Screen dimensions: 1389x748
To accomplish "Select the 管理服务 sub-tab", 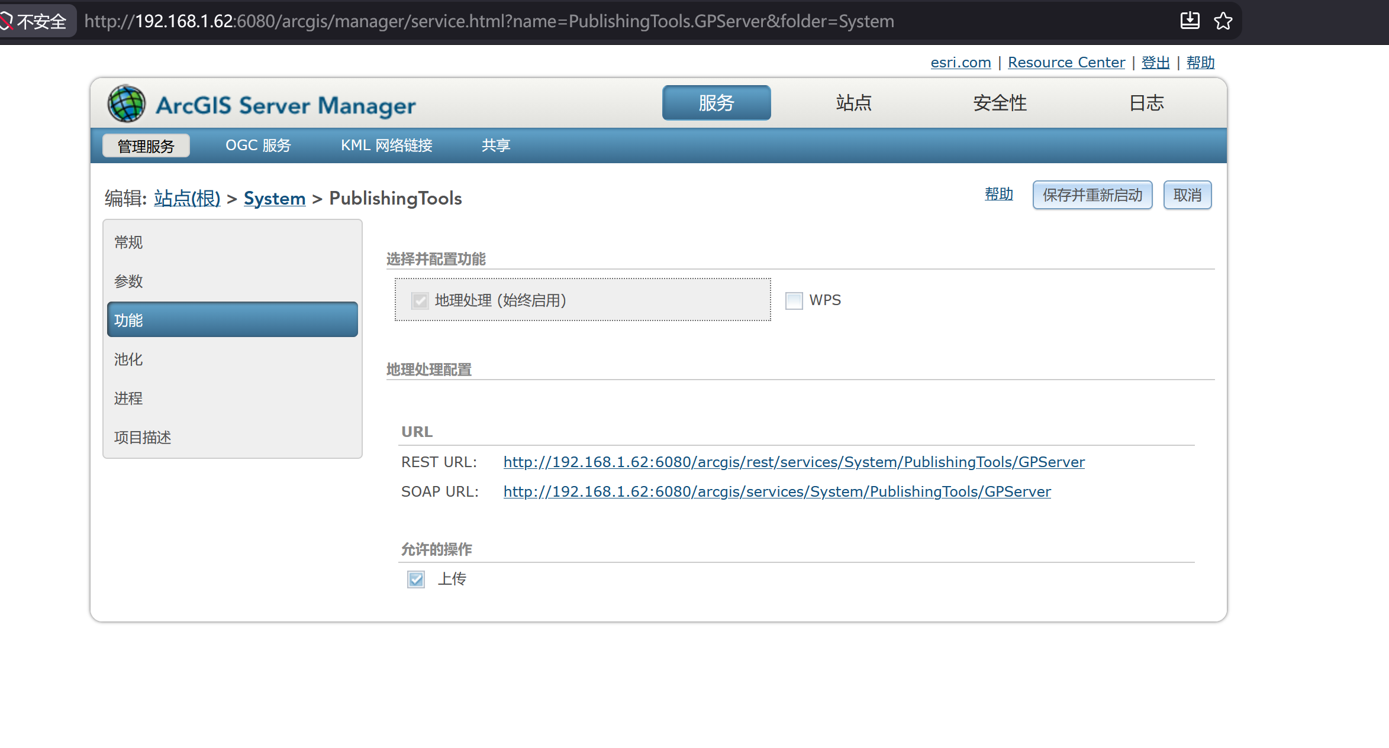I will tap(146, 145).
